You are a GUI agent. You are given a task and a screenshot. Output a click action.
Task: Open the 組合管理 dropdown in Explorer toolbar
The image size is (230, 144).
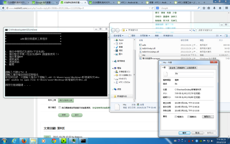[119, 36]
